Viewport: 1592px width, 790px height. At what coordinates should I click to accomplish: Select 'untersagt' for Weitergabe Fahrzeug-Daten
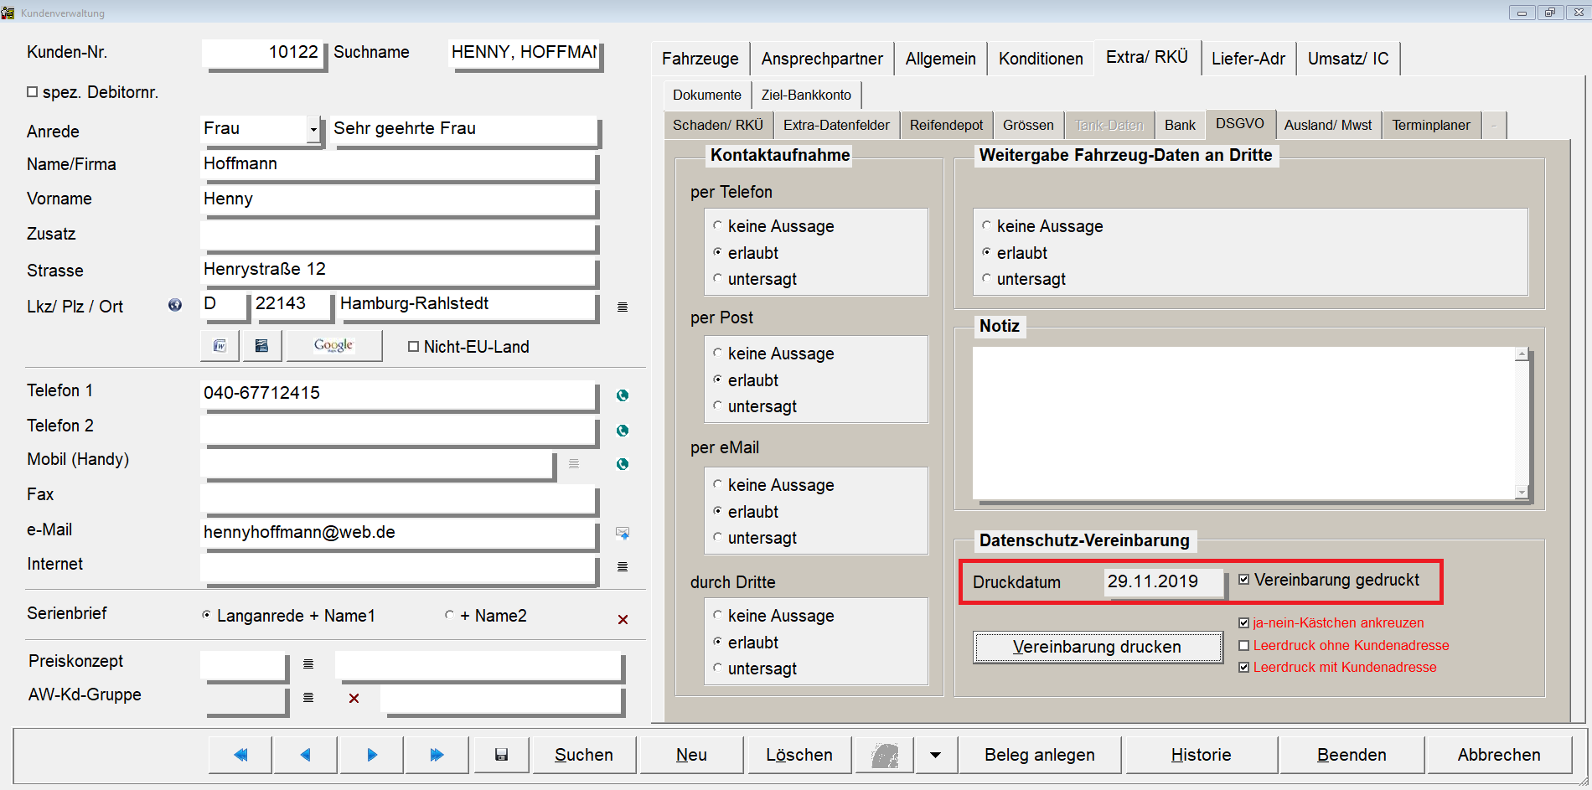pos(987,278)
